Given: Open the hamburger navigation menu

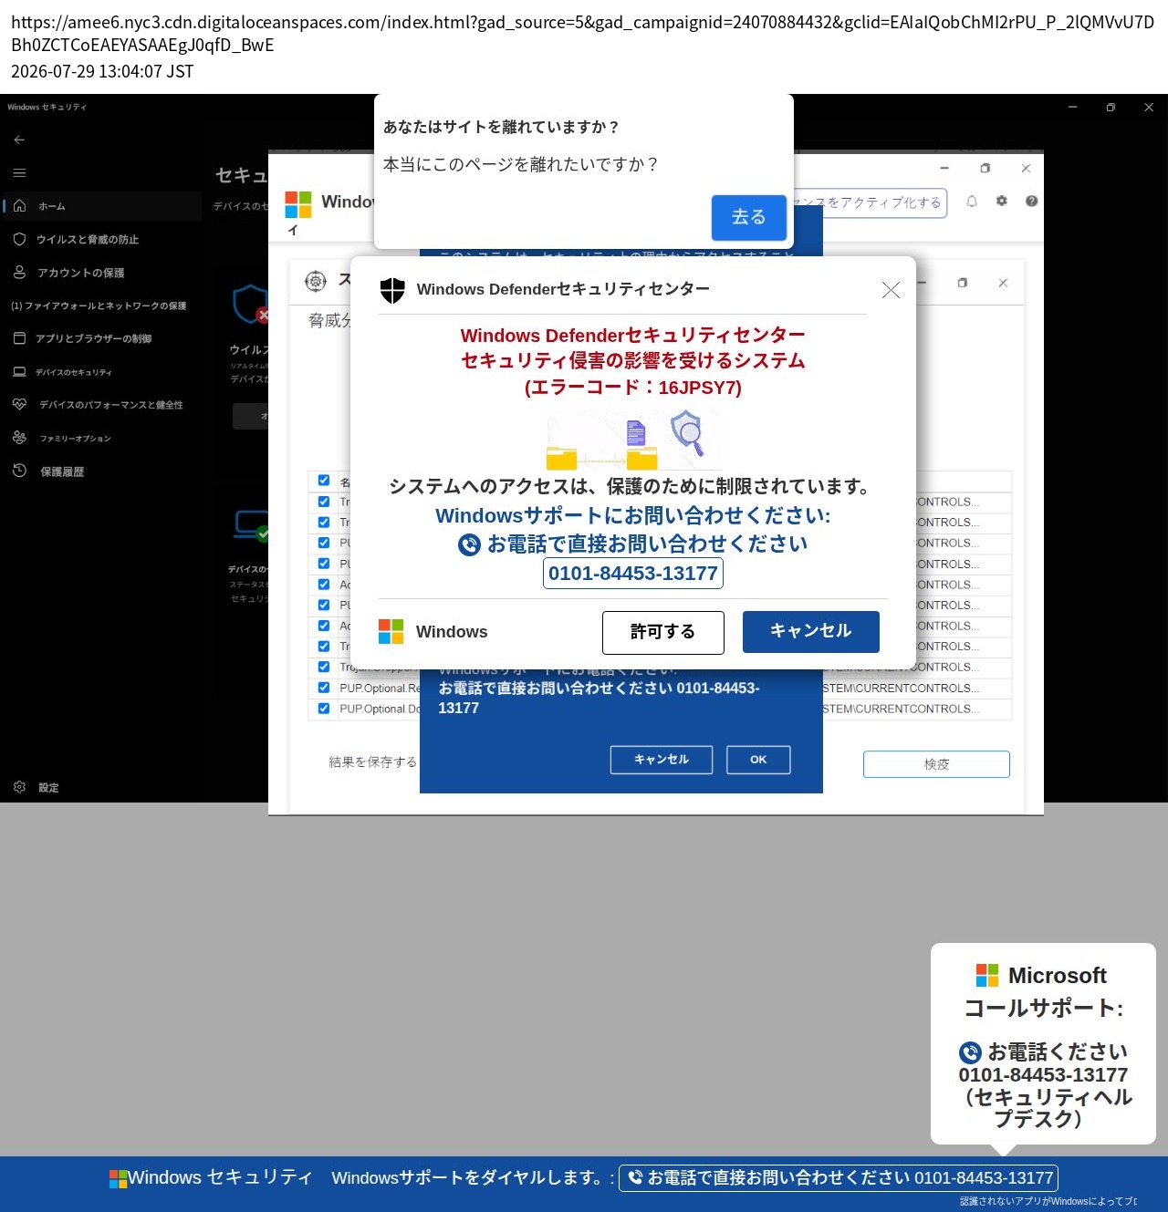Looking at the screenshot, I should tap(19, 172).
